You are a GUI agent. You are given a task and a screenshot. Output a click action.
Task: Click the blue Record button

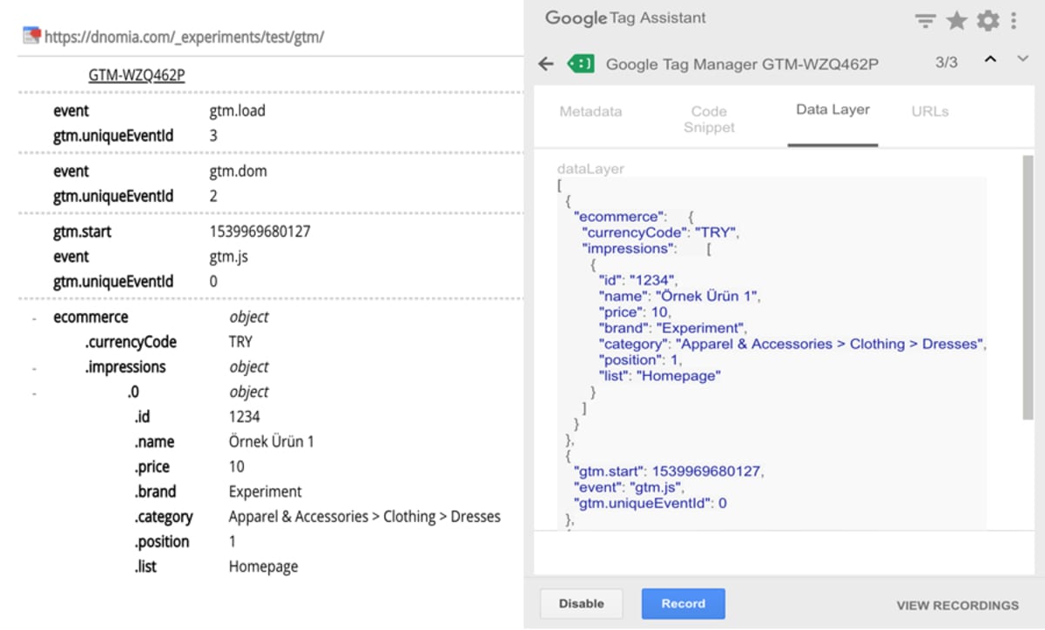pyautogui.click(x=683, y=604)
